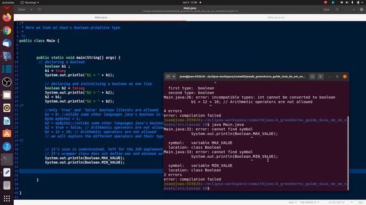Click the highlighted current line 35 in editor

(x=91, y=171)
